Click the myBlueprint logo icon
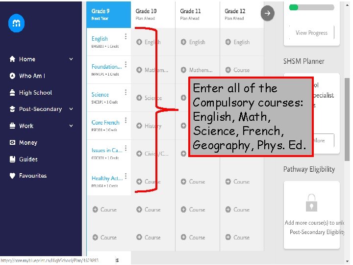Image resolution: width=353 pixels, height=265 pixels. (17, 24)
